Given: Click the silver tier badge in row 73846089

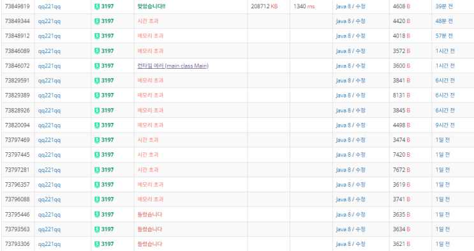Looking at the screenshot, I should pyautogui.click(x=97, y=51).
